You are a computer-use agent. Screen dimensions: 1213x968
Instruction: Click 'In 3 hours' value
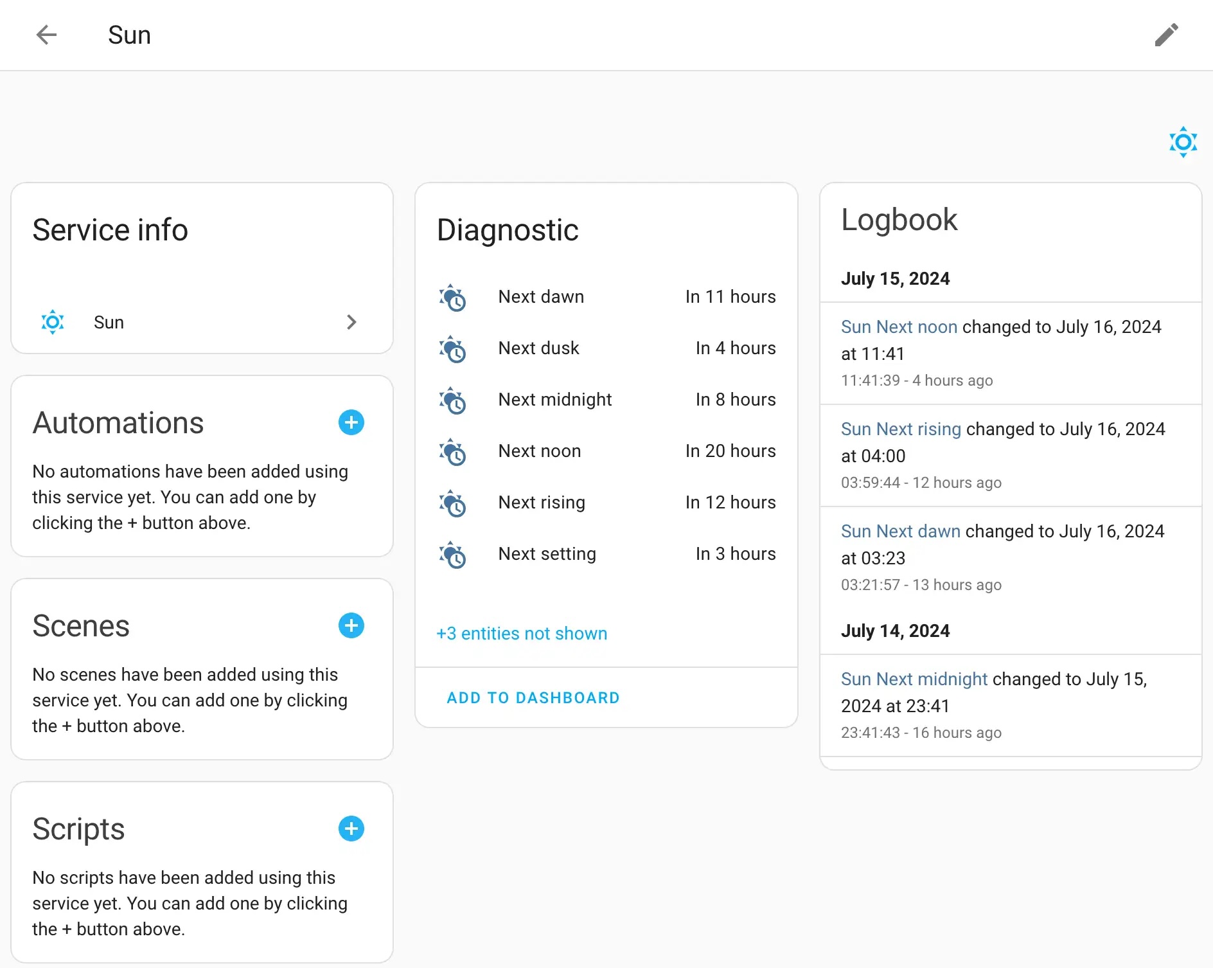pyautogui.click(x=736, y=554)
